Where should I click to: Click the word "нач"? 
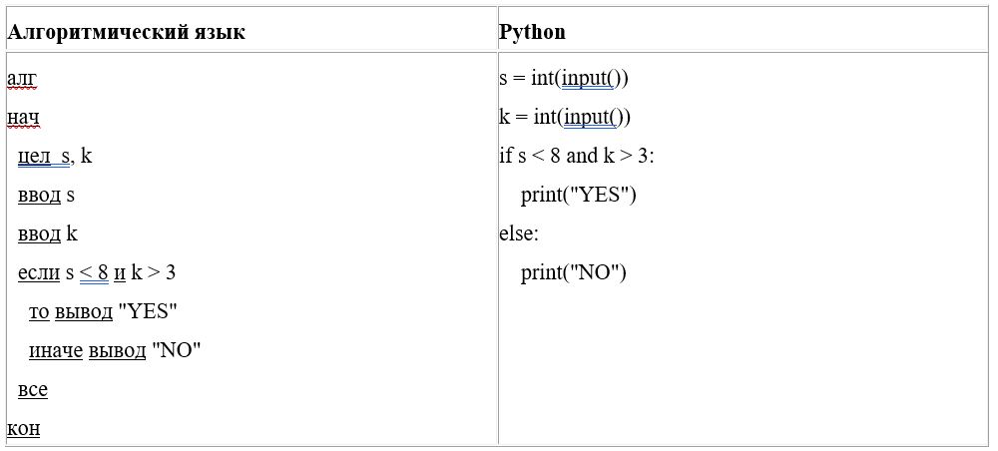tap(22, 118)
